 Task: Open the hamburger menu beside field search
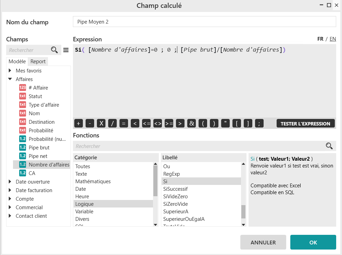click(x=66, y=50)
